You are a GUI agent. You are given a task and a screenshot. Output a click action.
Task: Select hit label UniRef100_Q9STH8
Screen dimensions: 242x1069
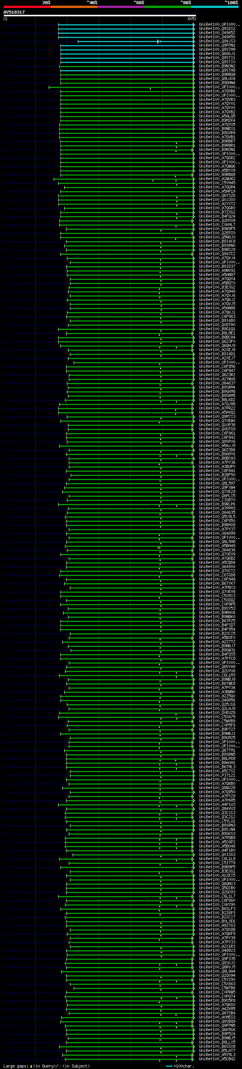pyautogui.click(x=217, y=70)
